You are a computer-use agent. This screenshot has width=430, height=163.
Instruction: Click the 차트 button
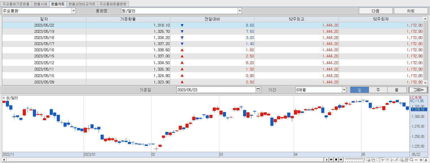411,11
